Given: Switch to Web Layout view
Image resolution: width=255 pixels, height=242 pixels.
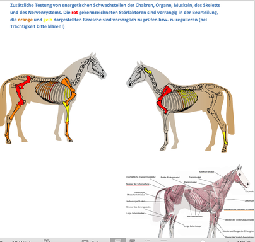Looking at the screenshot, I should 133,241.
